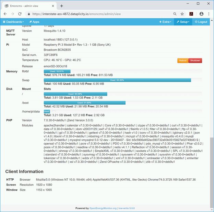The image size is (214, 212).
Task: Click the scrollbar down arrow
Action: click(x=212, y=210)
